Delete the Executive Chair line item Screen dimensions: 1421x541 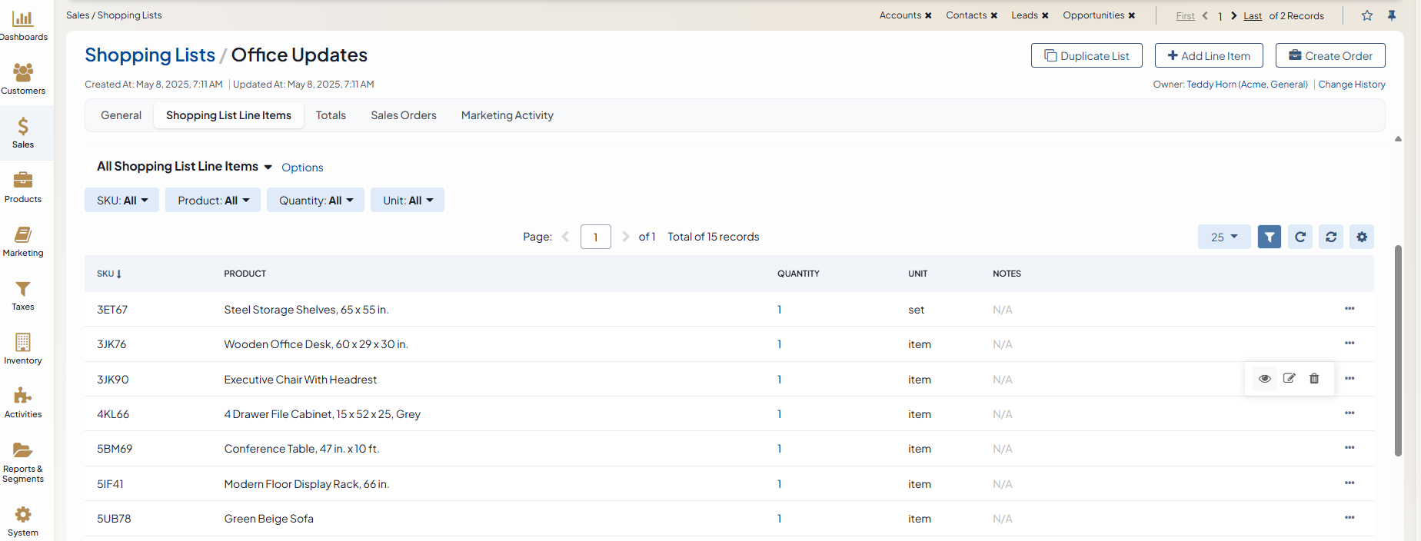tap(1314, 379)
